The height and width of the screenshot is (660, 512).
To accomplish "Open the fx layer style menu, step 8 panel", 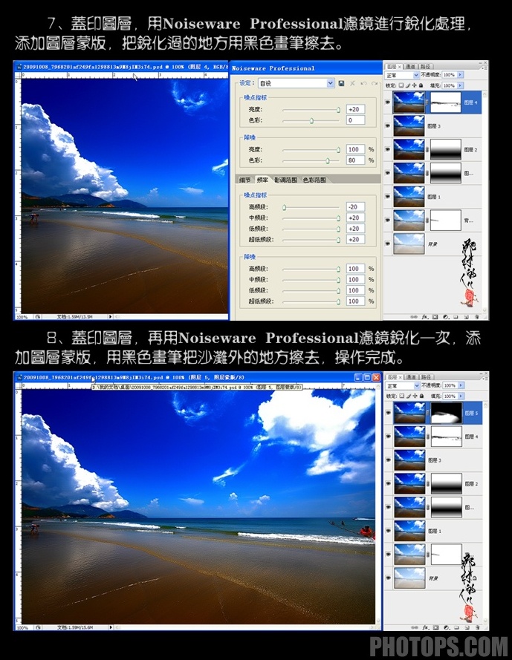I will [425, 627].
